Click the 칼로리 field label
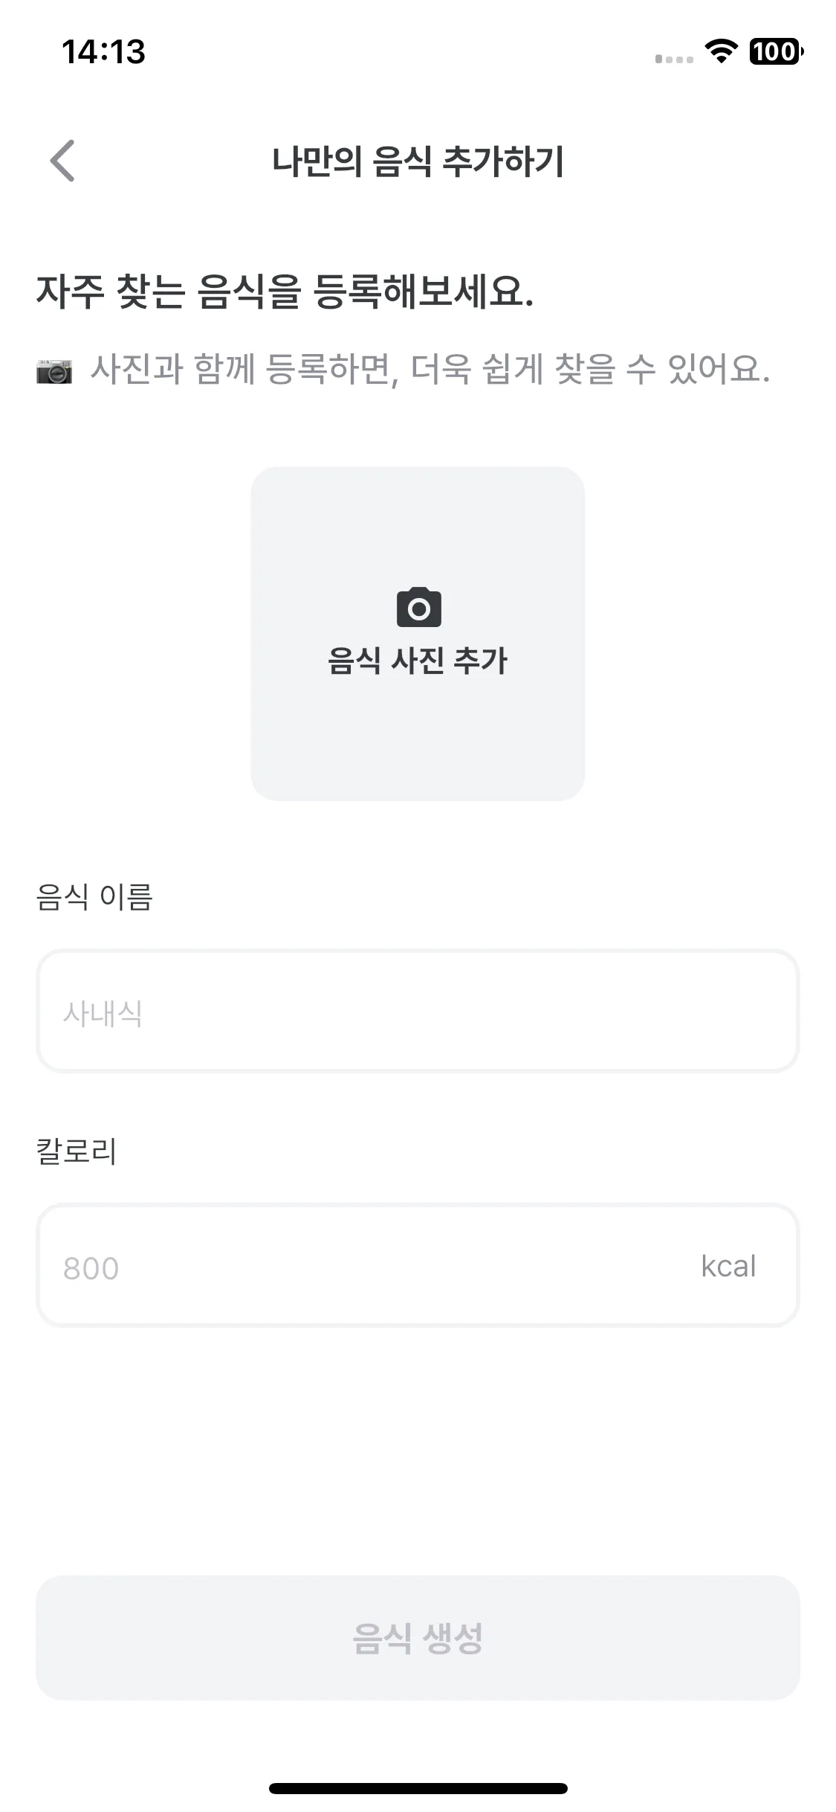836x1812 pixels. [x=77, y=1151]
